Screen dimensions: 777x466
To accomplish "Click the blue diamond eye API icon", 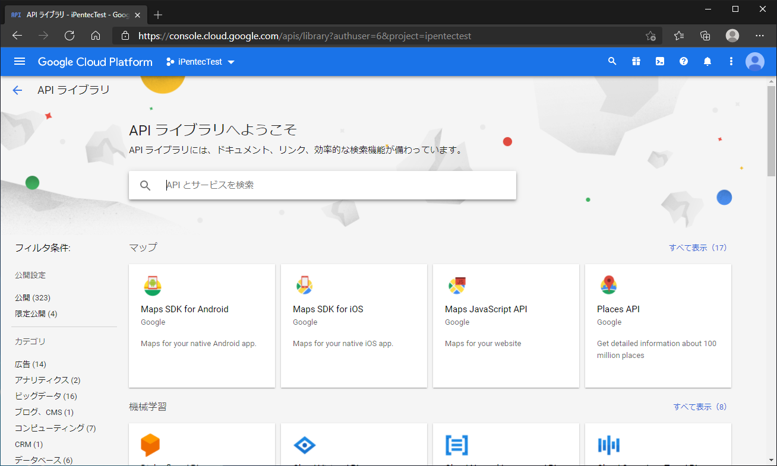I will point(305,445).
